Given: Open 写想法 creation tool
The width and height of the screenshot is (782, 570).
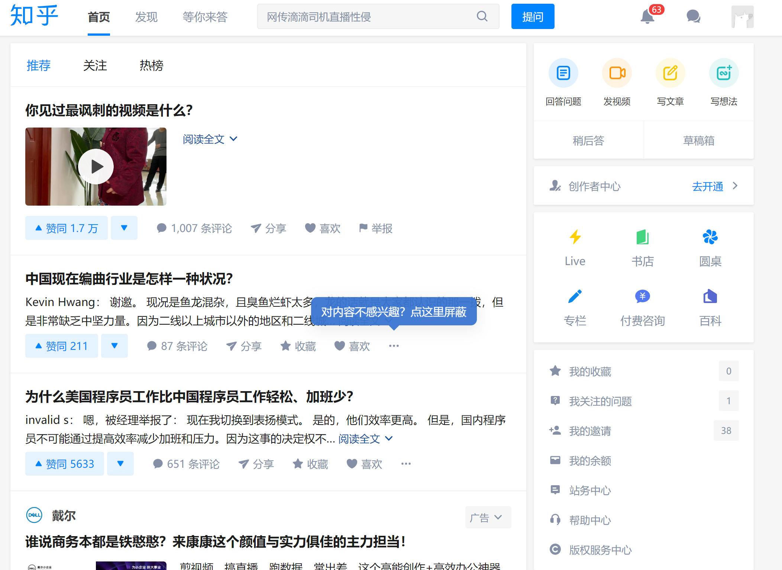Looking at the screenshot, I should click(723, 73).
